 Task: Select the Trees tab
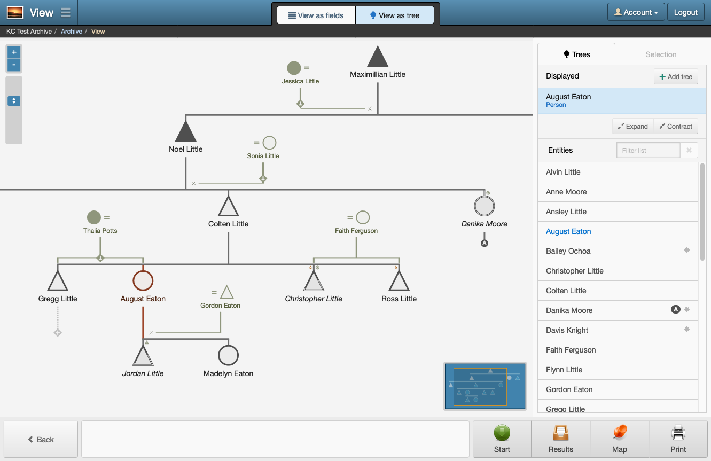(x=576, y=54)
